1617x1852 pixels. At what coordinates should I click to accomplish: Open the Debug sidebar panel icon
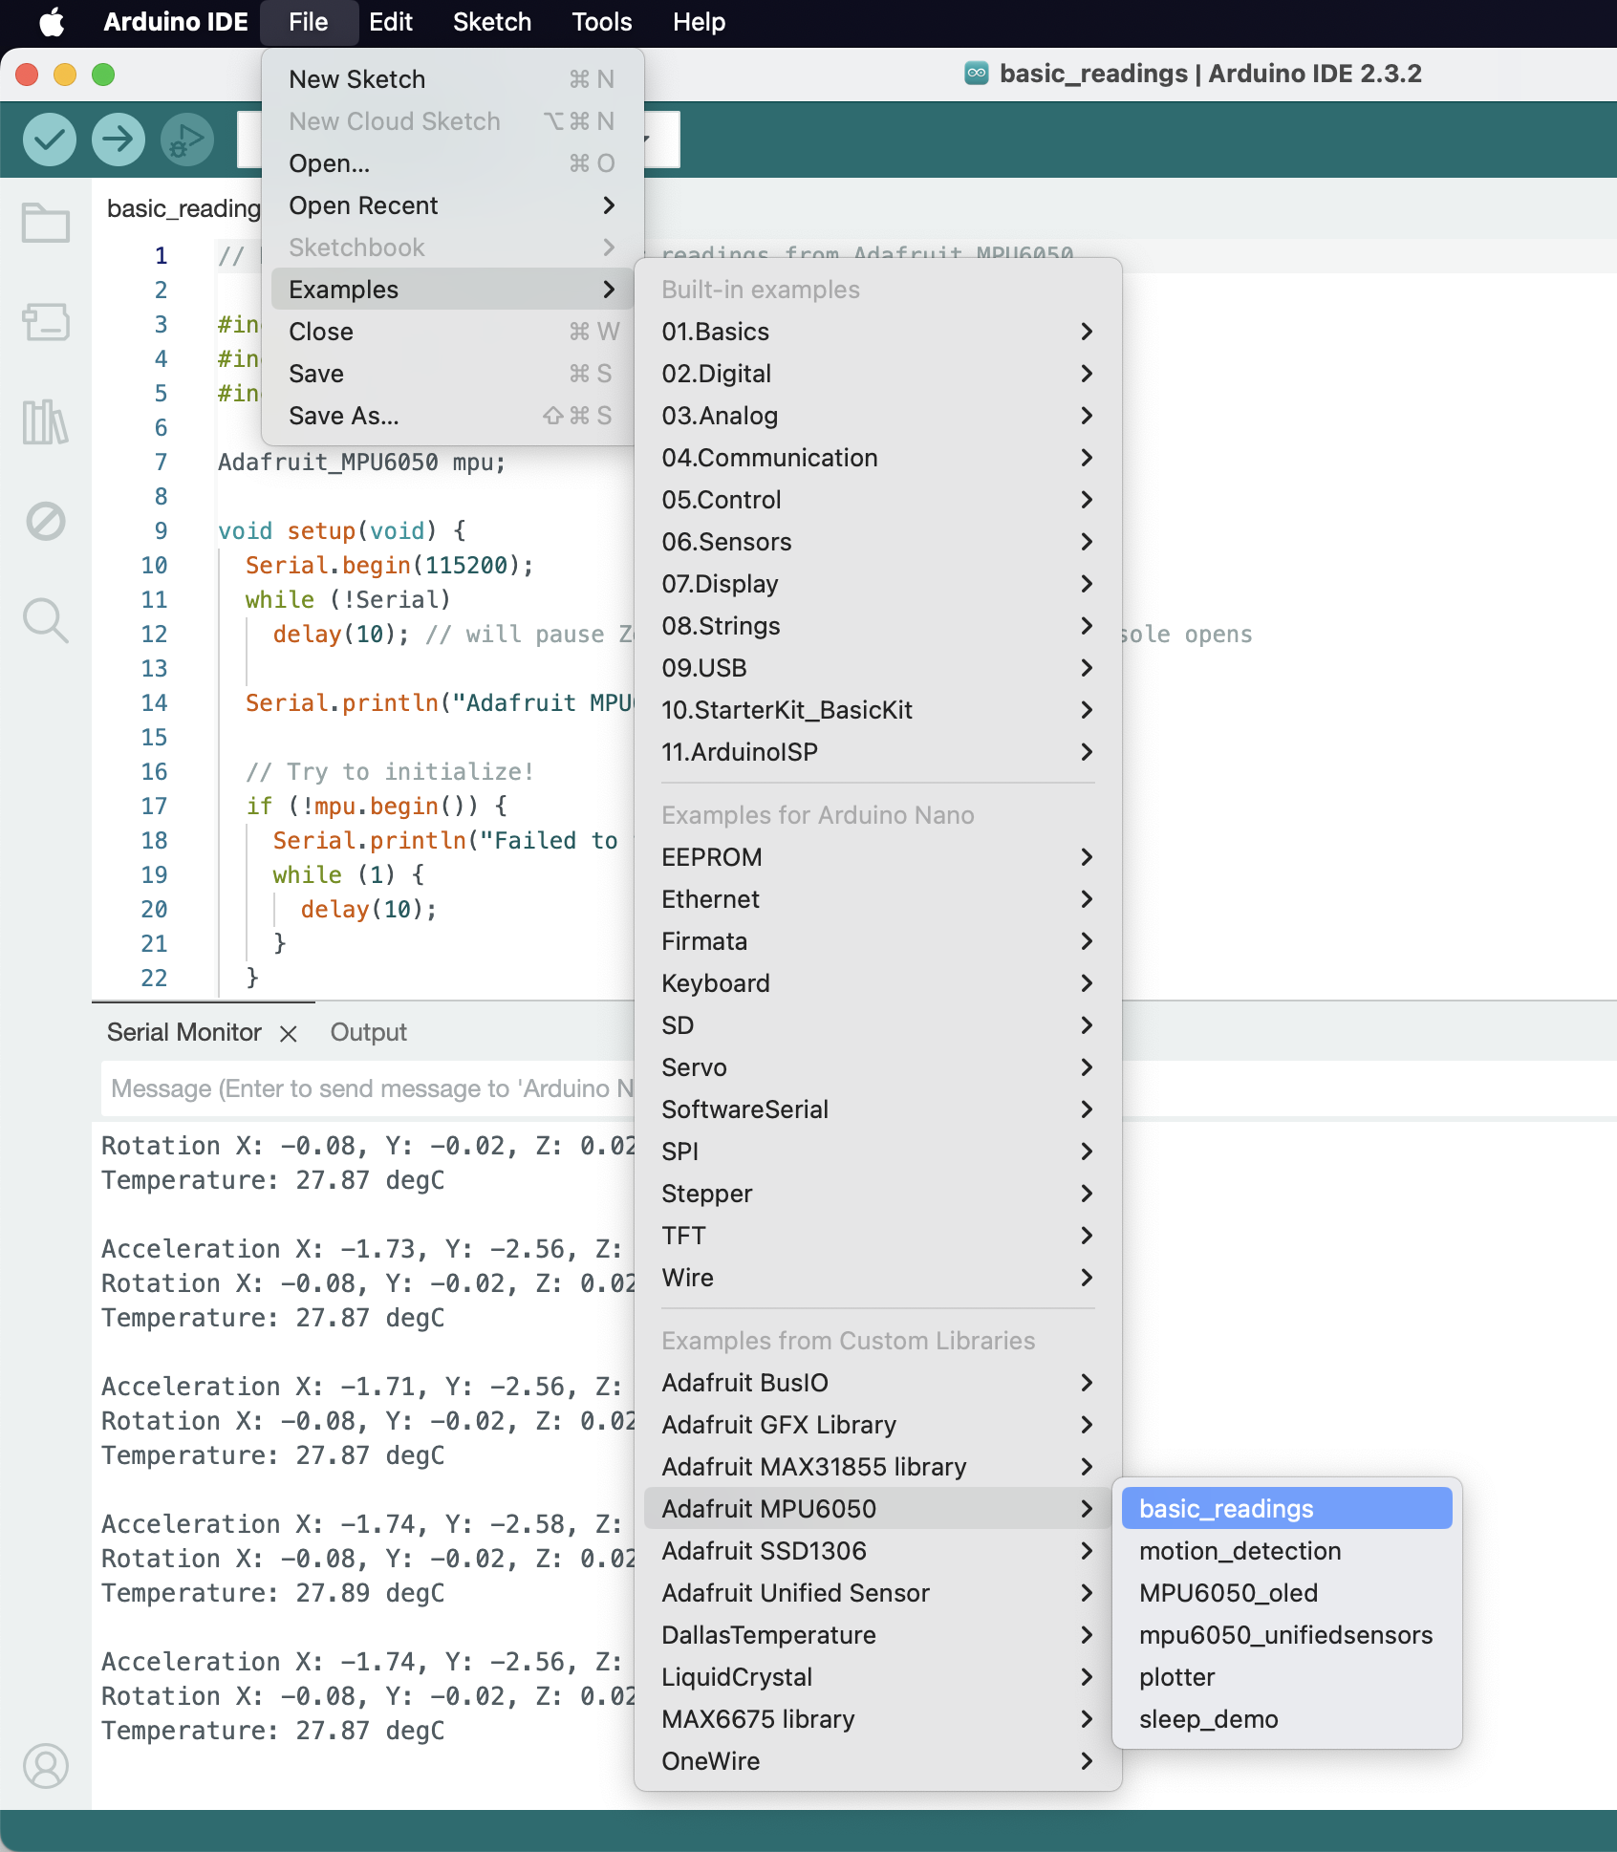(x=46, y=521)
